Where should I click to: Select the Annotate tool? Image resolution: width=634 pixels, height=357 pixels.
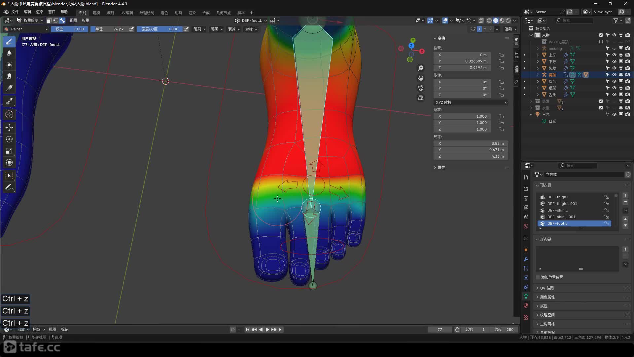[9, 187]
